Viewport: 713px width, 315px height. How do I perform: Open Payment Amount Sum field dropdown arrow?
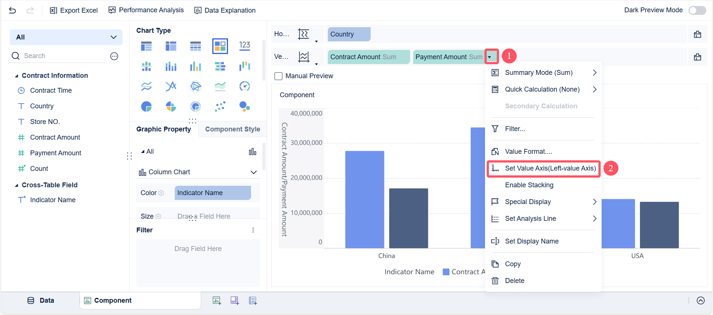(489, 57)
